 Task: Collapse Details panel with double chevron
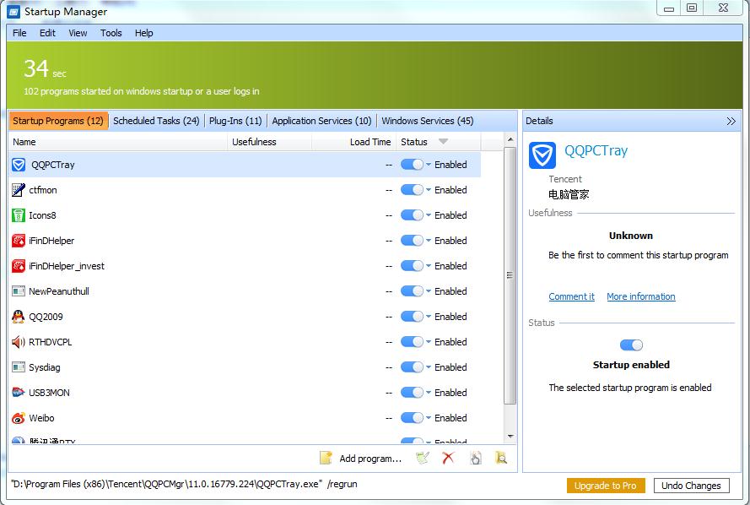(x=731, y=121)
